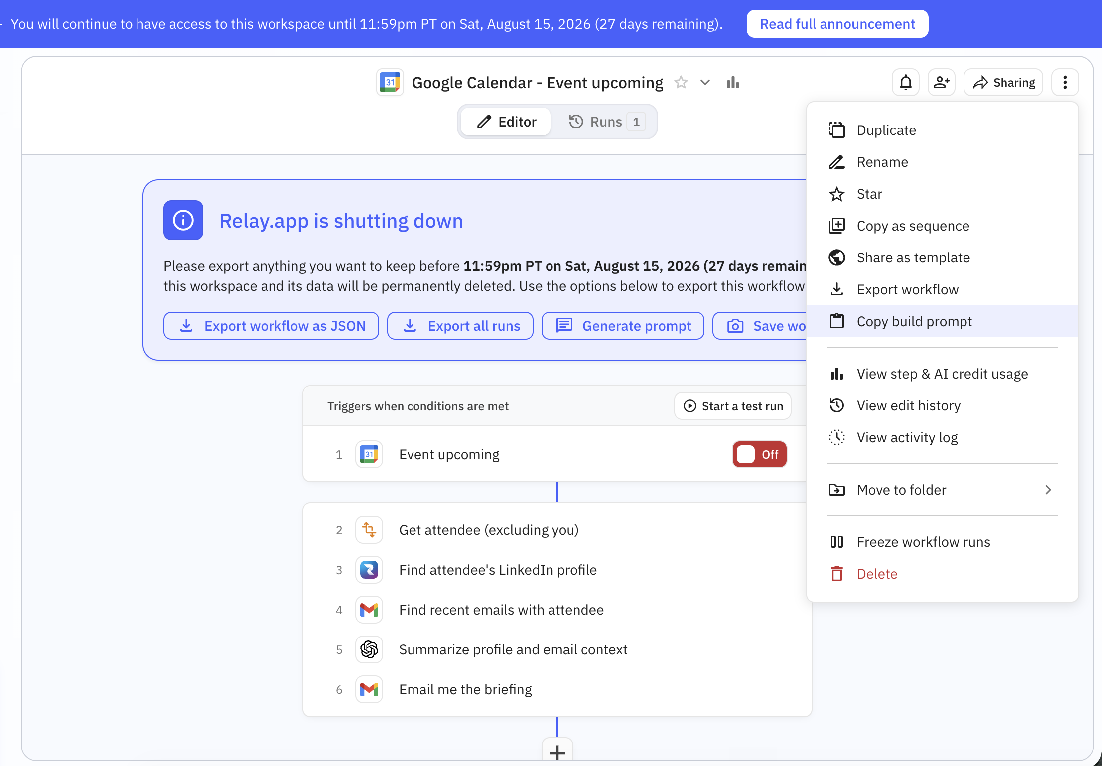Switch to the Runs tab
The height and width of the screenshot is (766, 1102).
coord(607,122)
